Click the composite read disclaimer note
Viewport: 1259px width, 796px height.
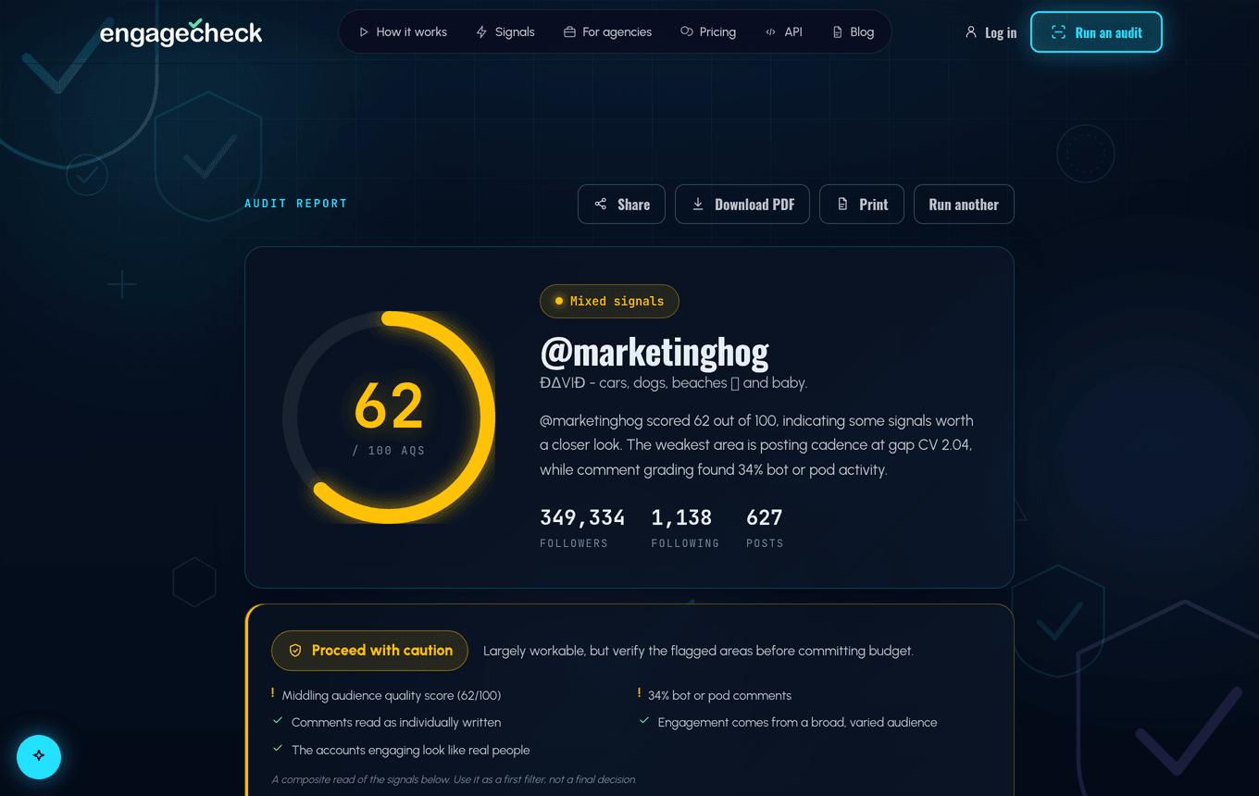tap(454, 779)
